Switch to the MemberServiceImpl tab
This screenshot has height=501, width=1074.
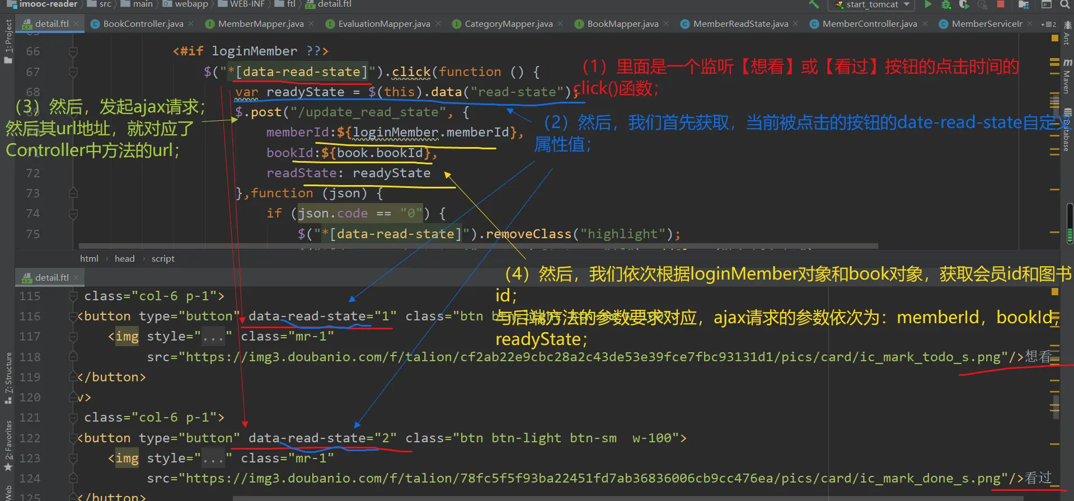(987, 23)
